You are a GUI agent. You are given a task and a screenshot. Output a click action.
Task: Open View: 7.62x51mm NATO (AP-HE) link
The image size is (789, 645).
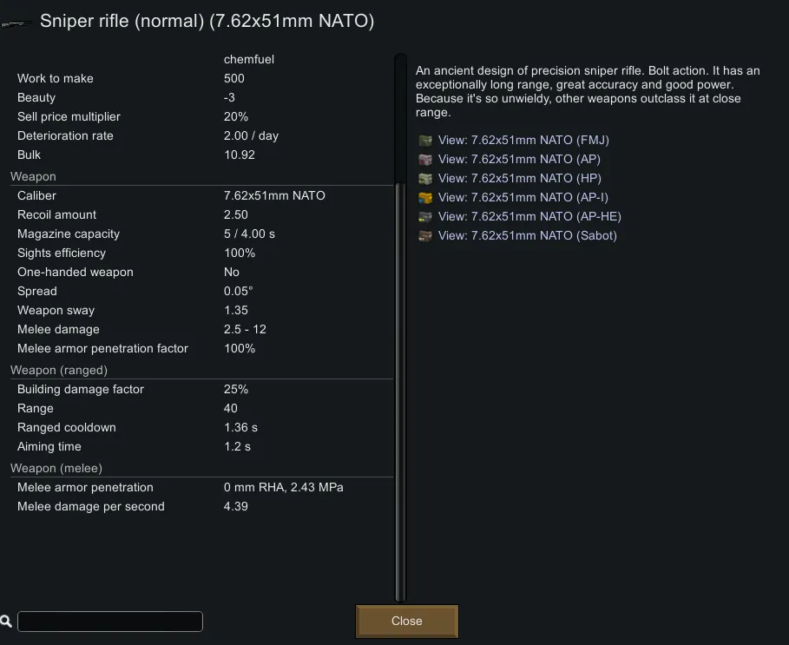(529, 217)
